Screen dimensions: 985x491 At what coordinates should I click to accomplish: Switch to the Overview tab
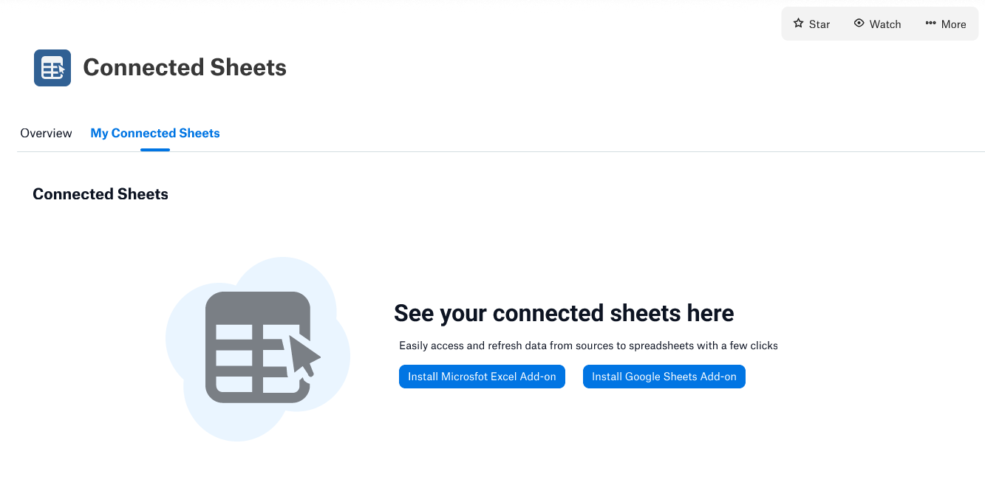[46, 134]
